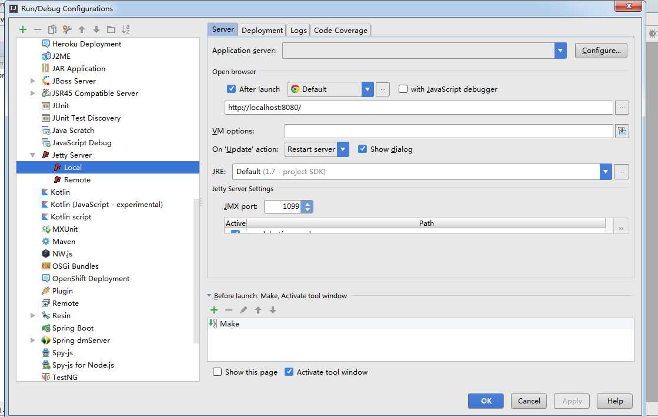Expand JBoss Server tree node
The image size is (658, 417).
[33, 81]
